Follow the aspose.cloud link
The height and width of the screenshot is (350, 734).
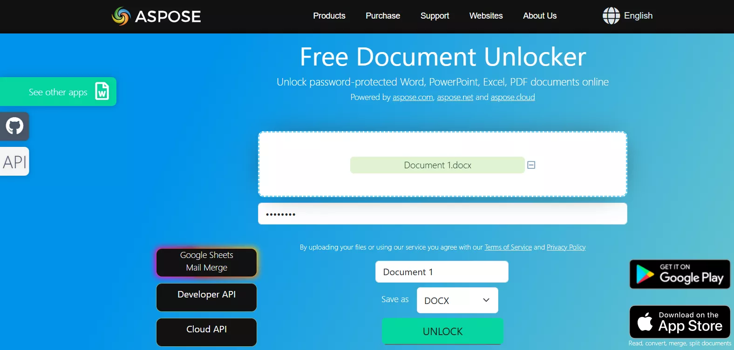click(512, 97)
